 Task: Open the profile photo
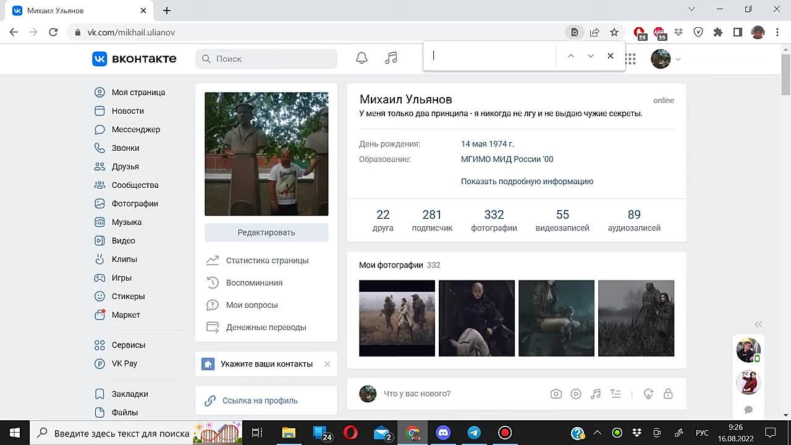(x=266, y=154)
